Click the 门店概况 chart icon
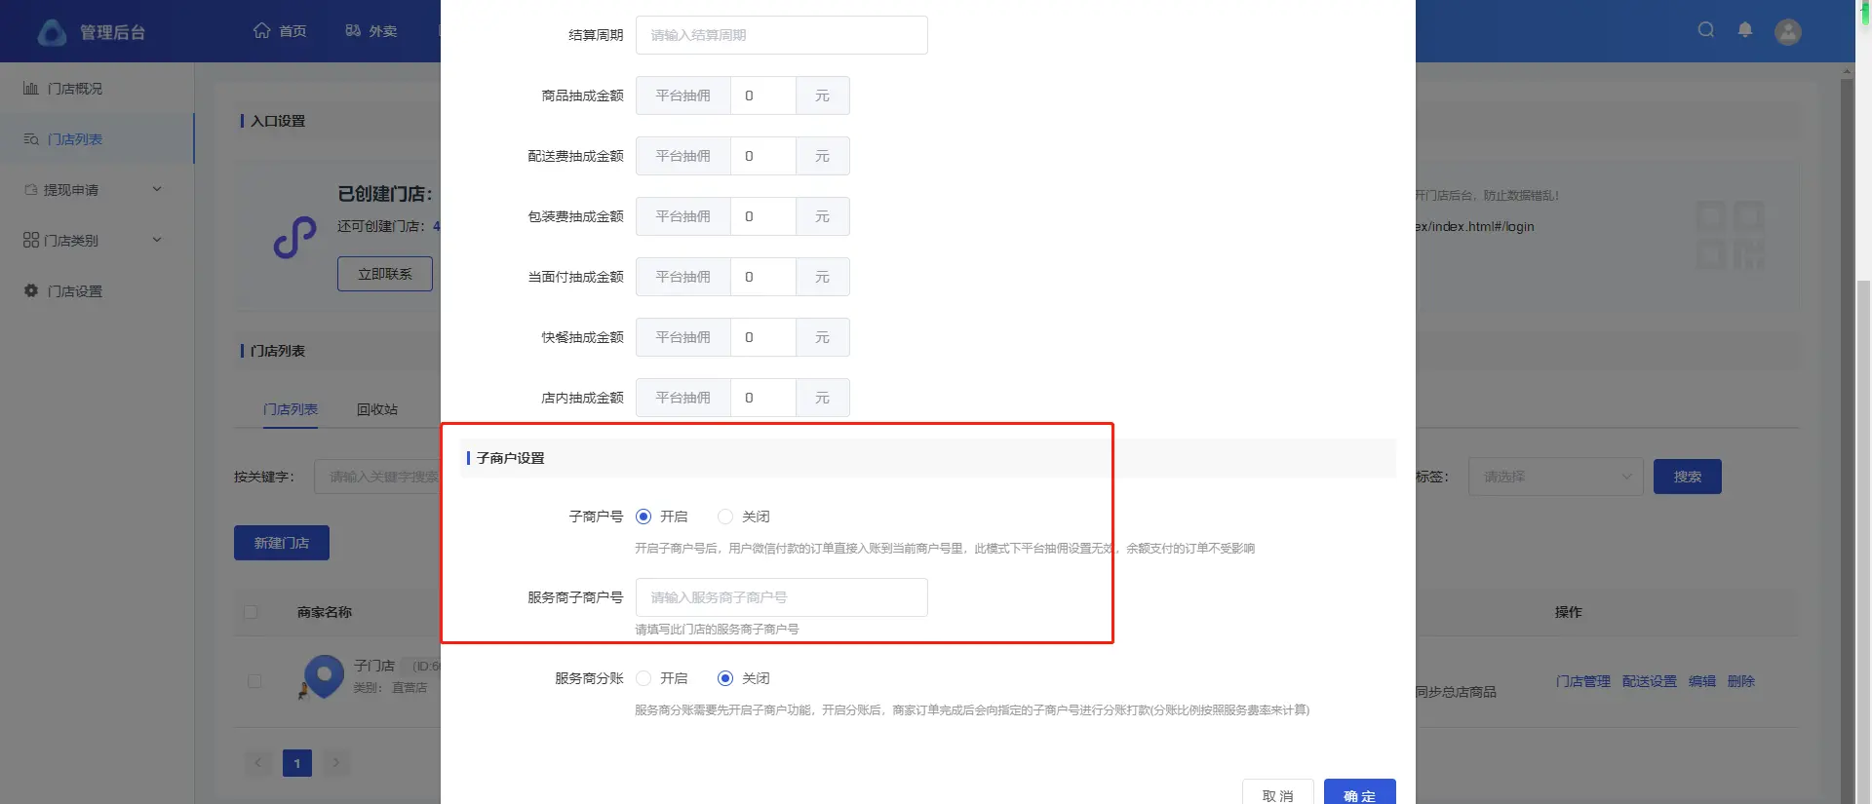 (31, 88)
